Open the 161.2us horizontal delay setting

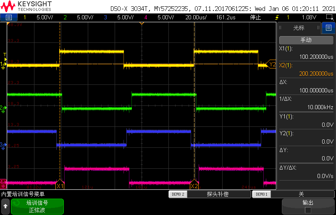(x=226, y=17)
